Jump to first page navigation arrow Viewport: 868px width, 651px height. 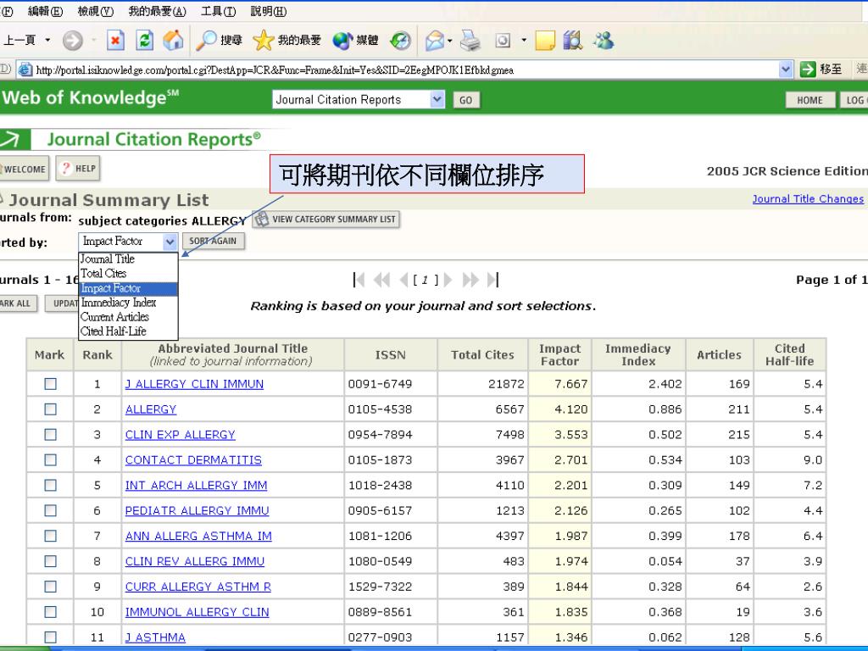pyautogui.click(x=359, y=280)
